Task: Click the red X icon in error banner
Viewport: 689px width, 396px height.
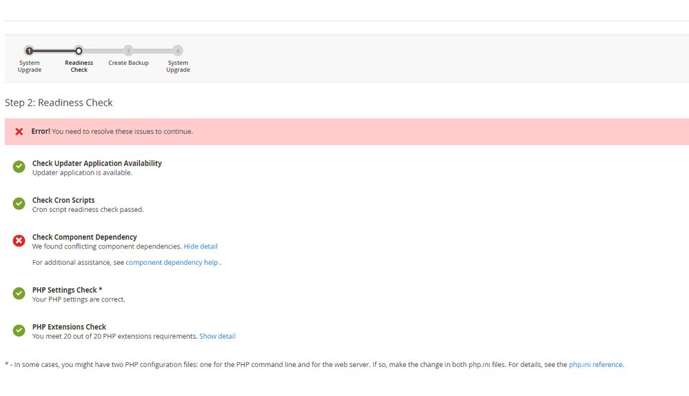Action: (x=19, y=131)
